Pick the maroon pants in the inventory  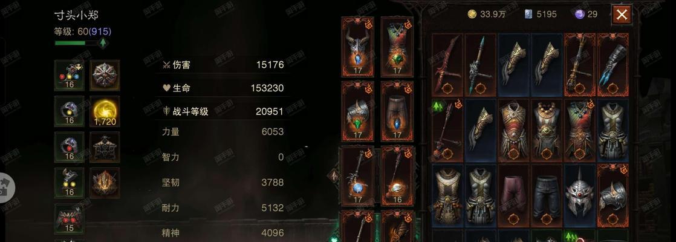[x=513, y=195]
